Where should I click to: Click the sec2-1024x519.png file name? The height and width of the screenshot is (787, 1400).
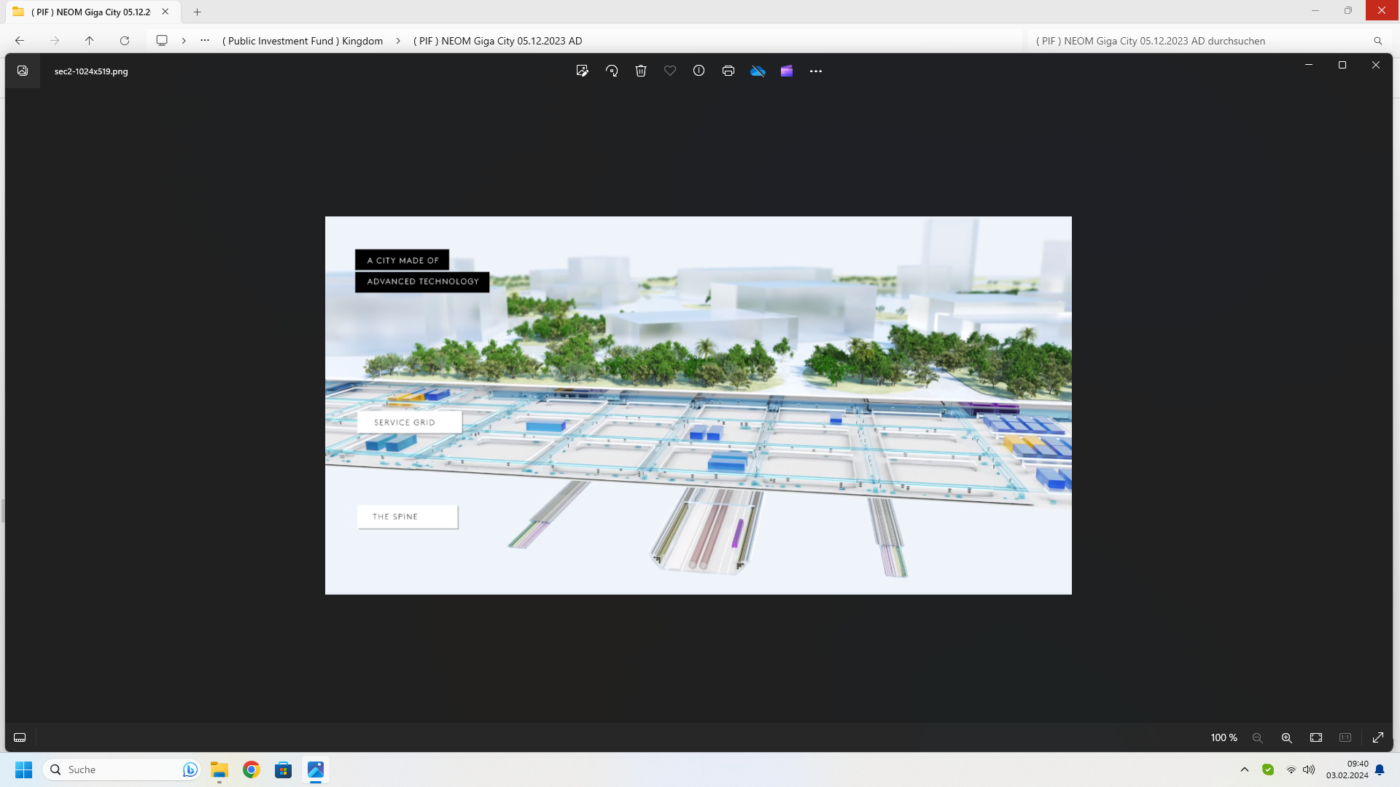click(x=91, y=71)
